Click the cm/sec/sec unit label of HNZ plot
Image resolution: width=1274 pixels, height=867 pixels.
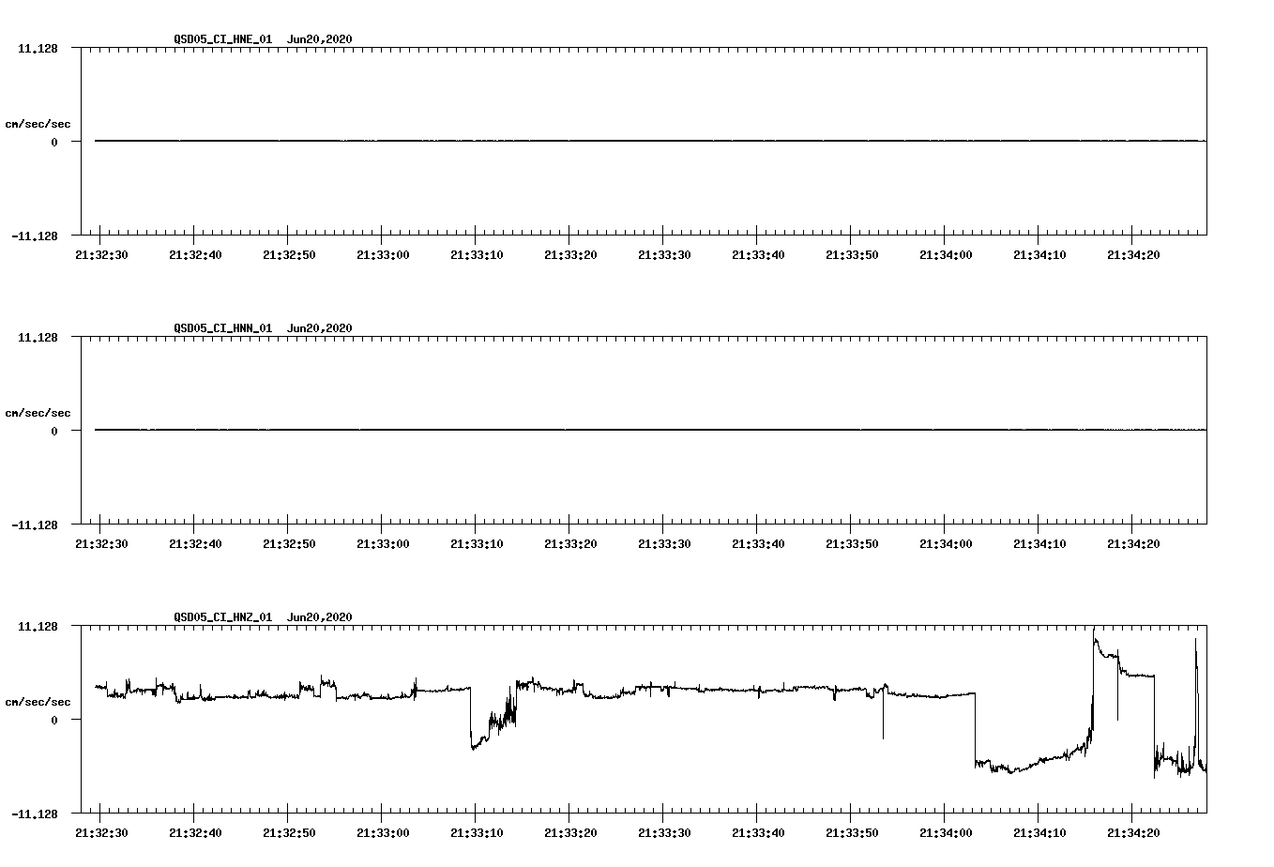click(38, 702)
